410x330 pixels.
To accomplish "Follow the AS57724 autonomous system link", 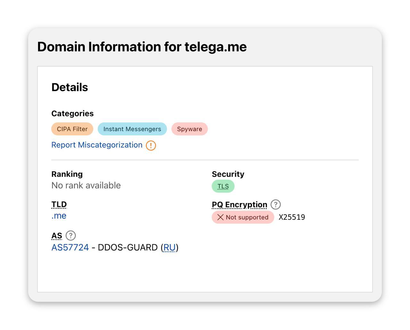I will 70,247.
